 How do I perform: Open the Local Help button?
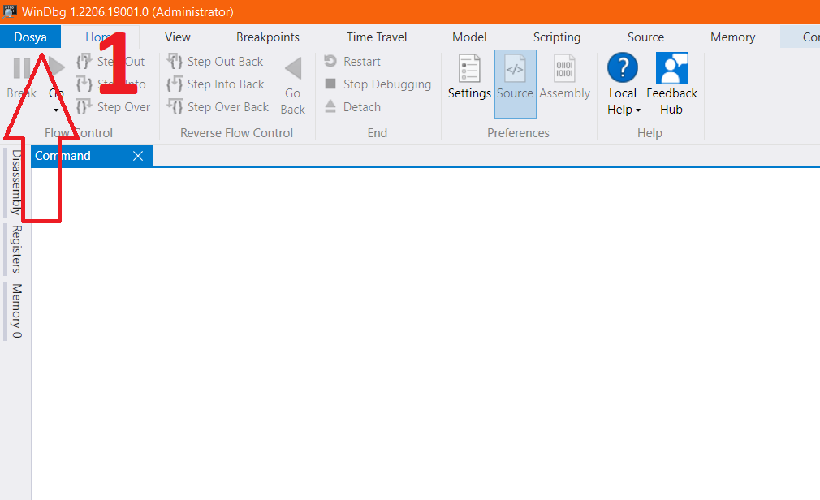[x=623, y=75]
